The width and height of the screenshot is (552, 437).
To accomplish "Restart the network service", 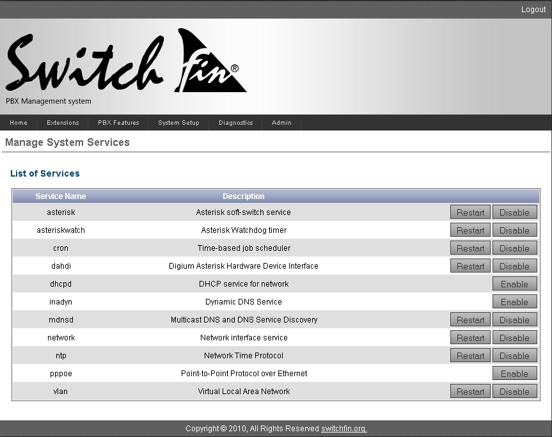I will tap(470, 338).
